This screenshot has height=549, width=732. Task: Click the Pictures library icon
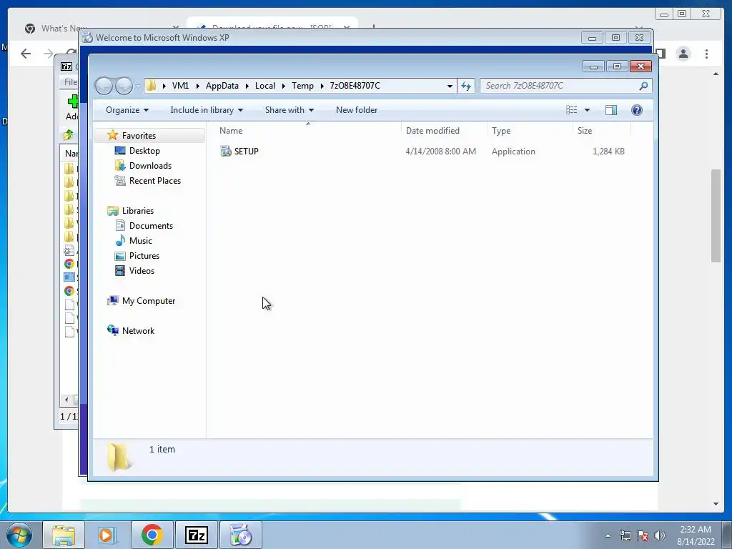tap(120, 256)
